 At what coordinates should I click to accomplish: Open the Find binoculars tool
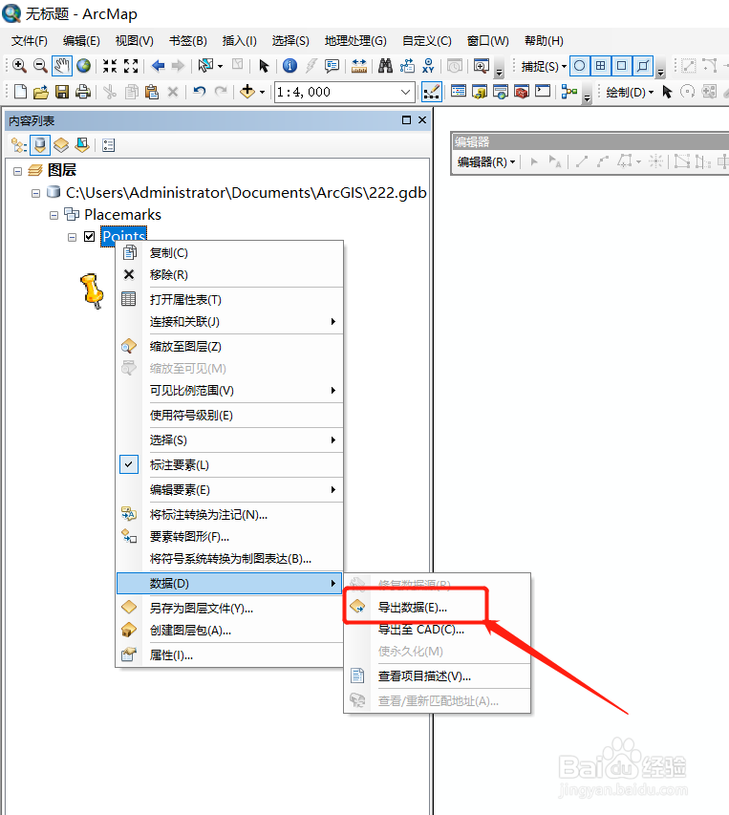[385, 66]
